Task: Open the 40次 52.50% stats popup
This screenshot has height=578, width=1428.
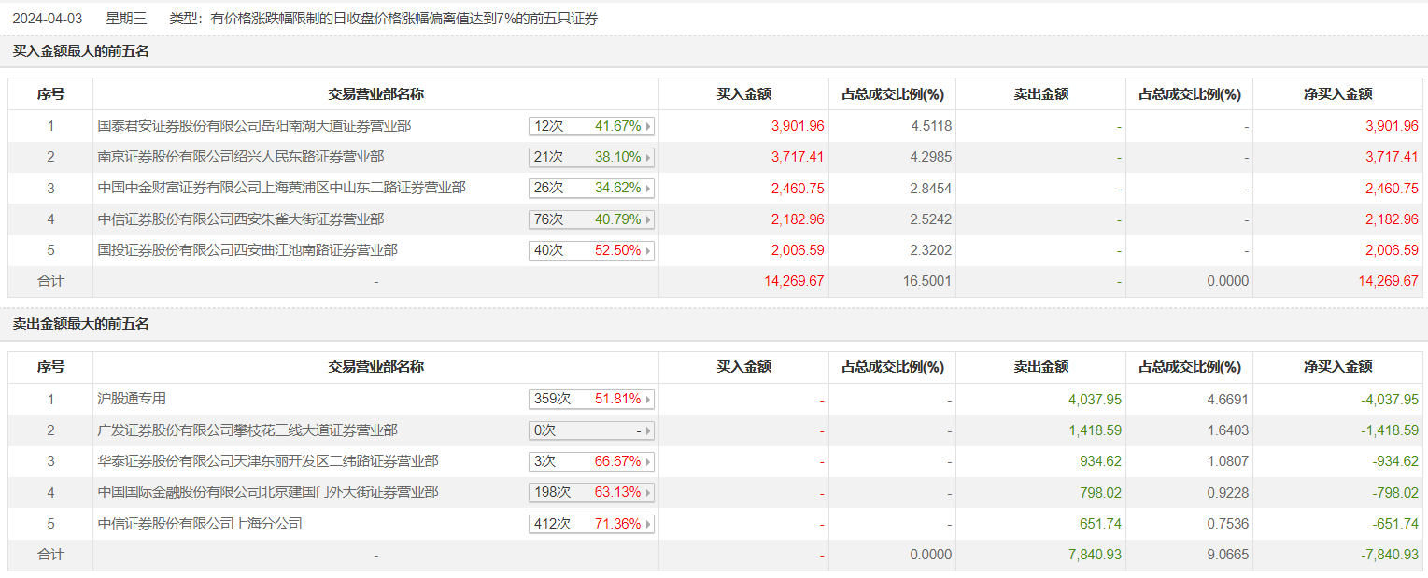Action: [591, 251]
